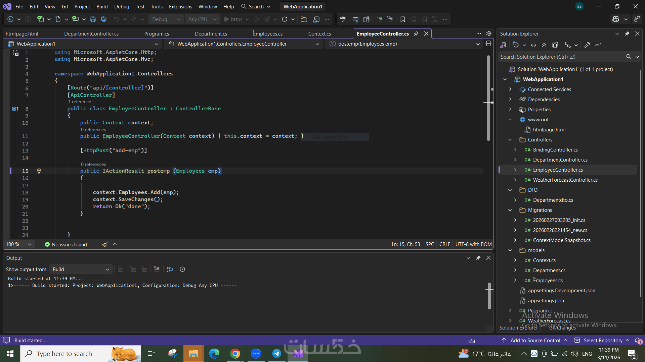645x362 pixels.
Task: Switch to the Program.cs tab
Action: (157, 34)
